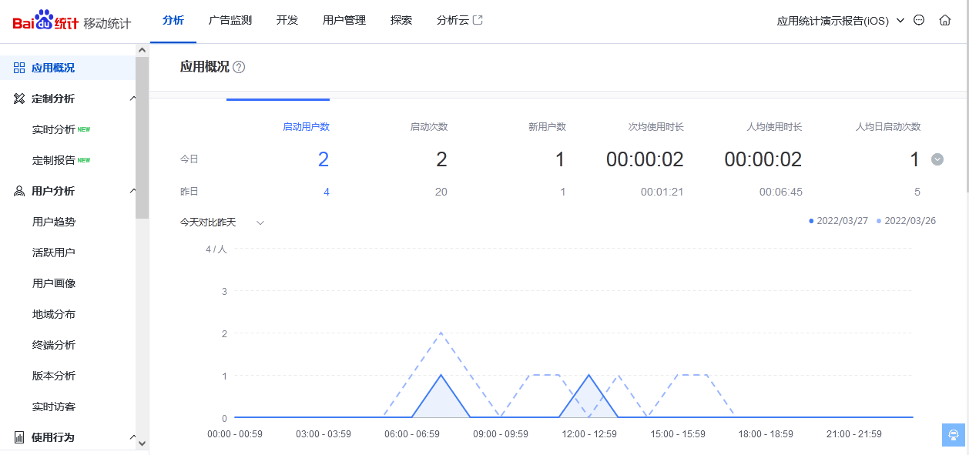This screenshot has width=969, height=455.
Task: Switch the metrics view to 启动次数
Action: [428, 126]
